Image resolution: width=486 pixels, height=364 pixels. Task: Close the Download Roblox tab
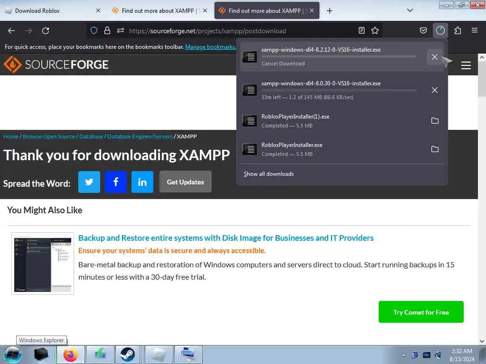(x=98, y=10)
